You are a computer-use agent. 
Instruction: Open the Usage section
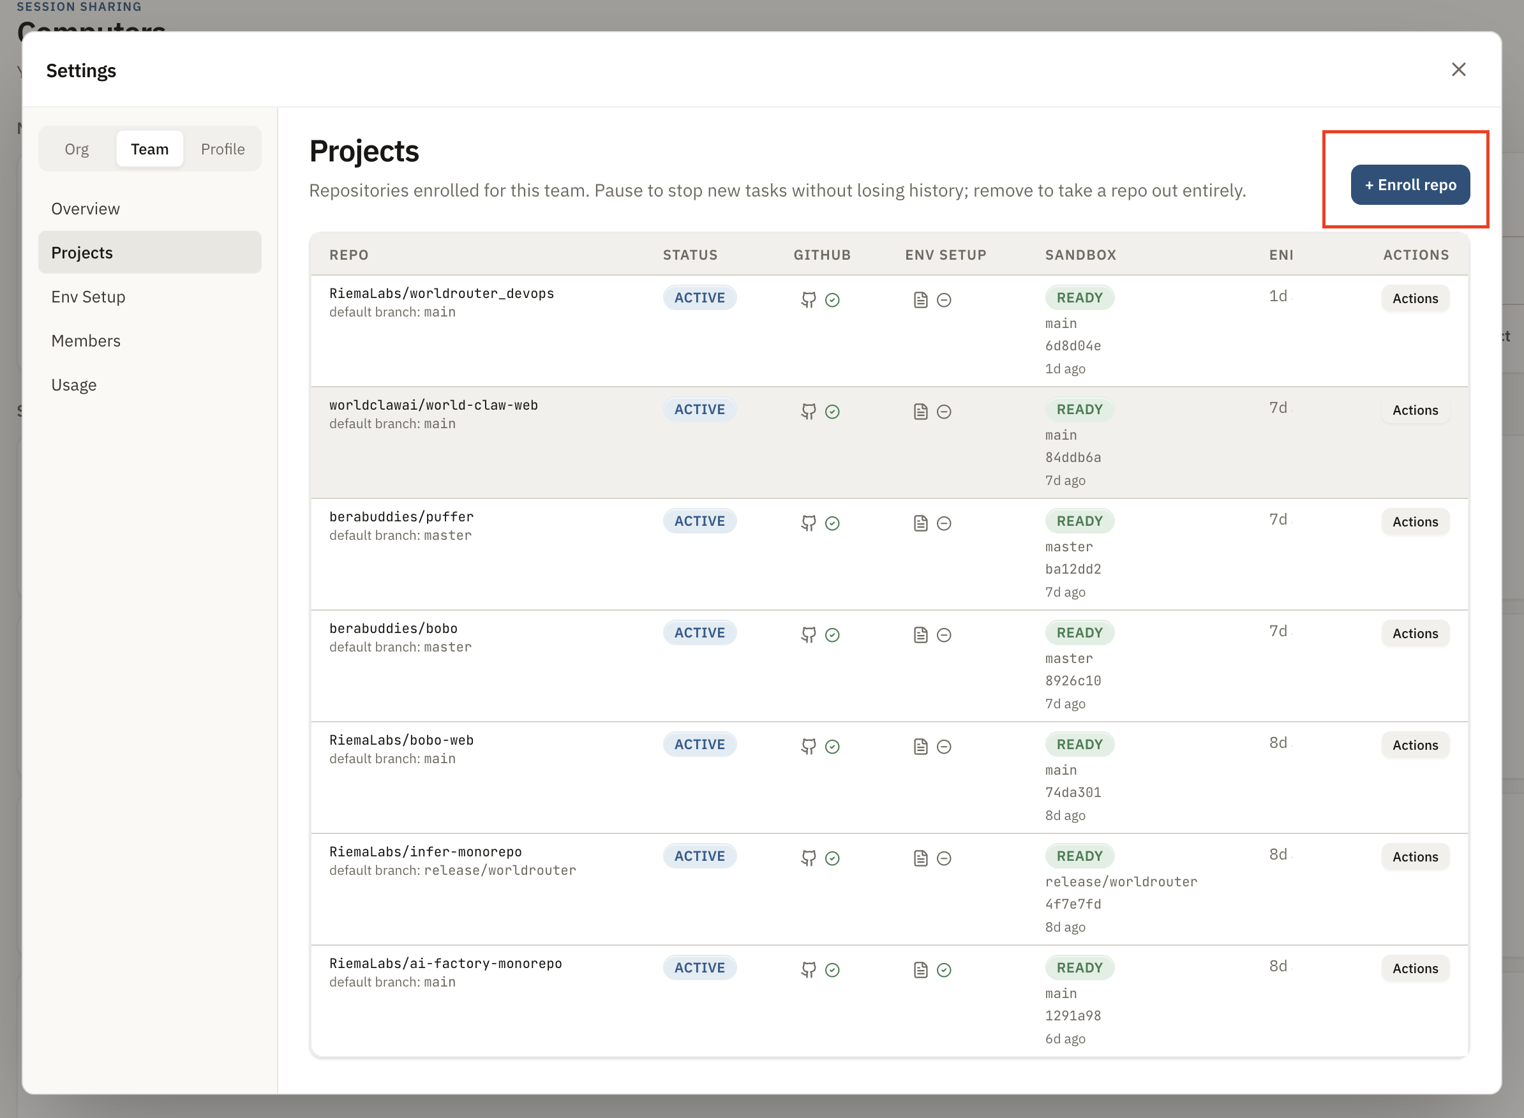[x=149, y=384]
